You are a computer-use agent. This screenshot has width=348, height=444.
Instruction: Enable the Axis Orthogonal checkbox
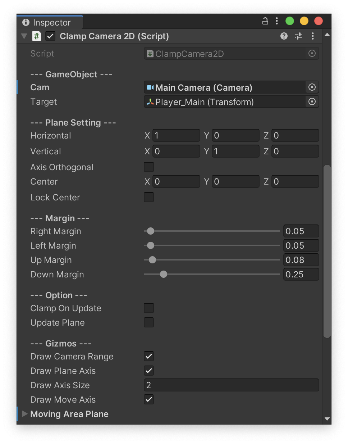[149, 167]
